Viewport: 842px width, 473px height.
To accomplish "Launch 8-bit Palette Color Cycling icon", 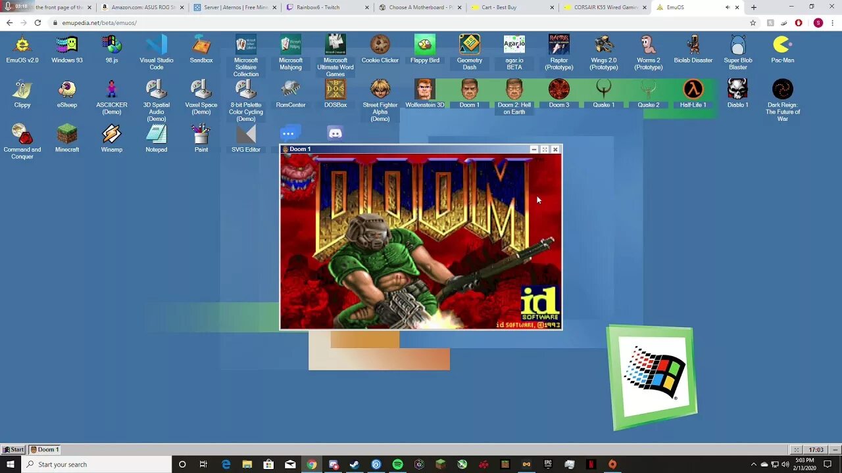I will click(x=246, y=101).
